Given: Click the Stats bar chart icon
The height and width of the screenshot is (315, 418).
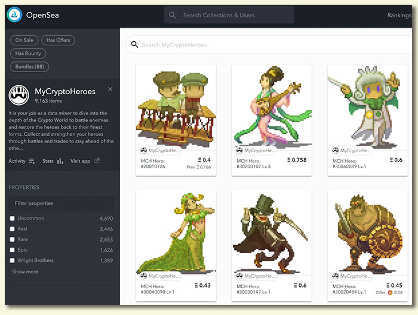Looking at the screenshot, I should pos(60,161).
